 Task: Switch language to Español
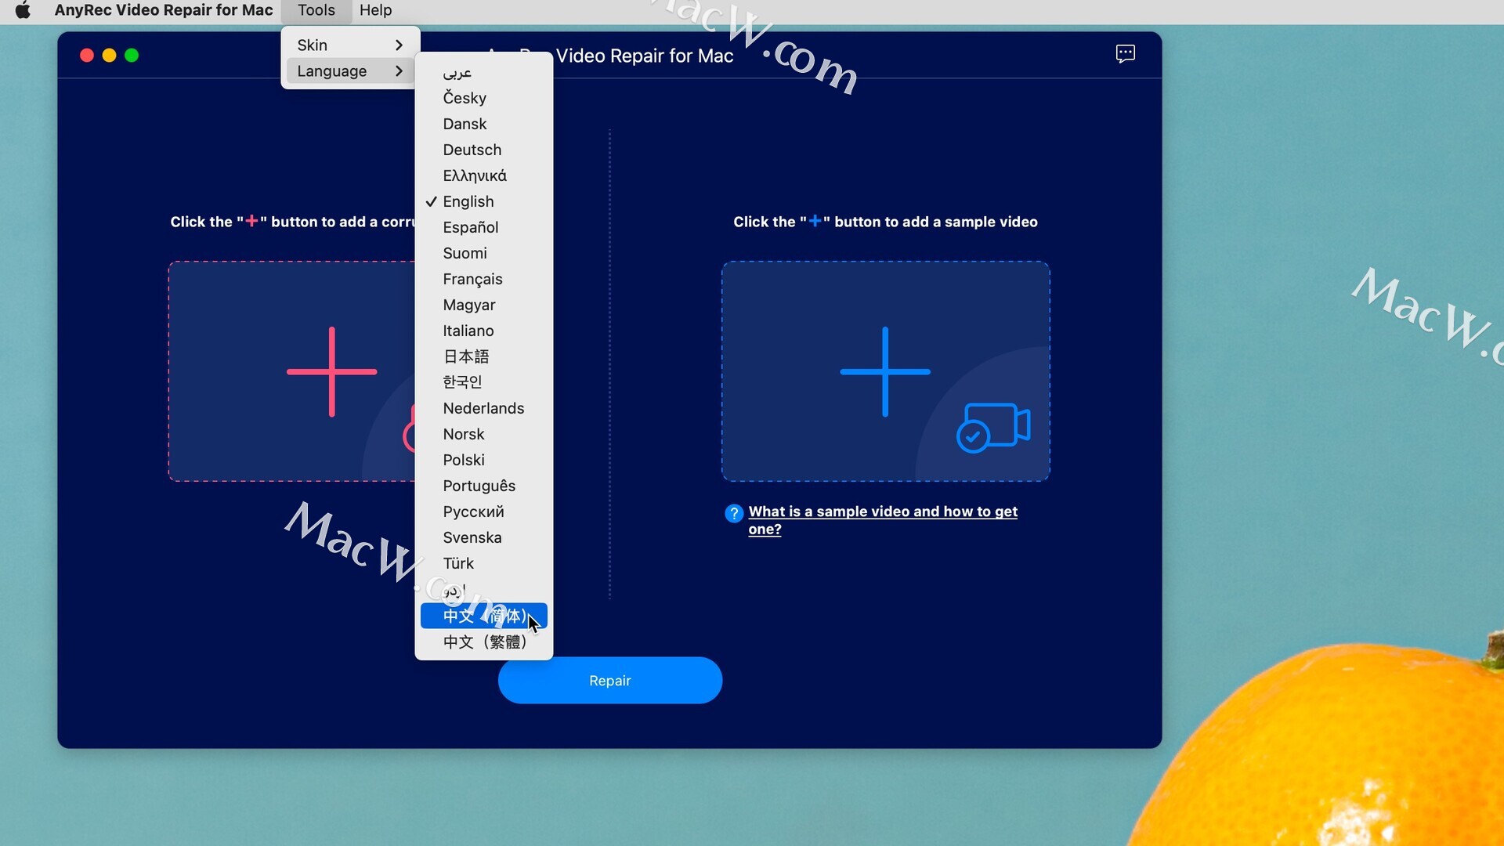(x=484, y=227)
